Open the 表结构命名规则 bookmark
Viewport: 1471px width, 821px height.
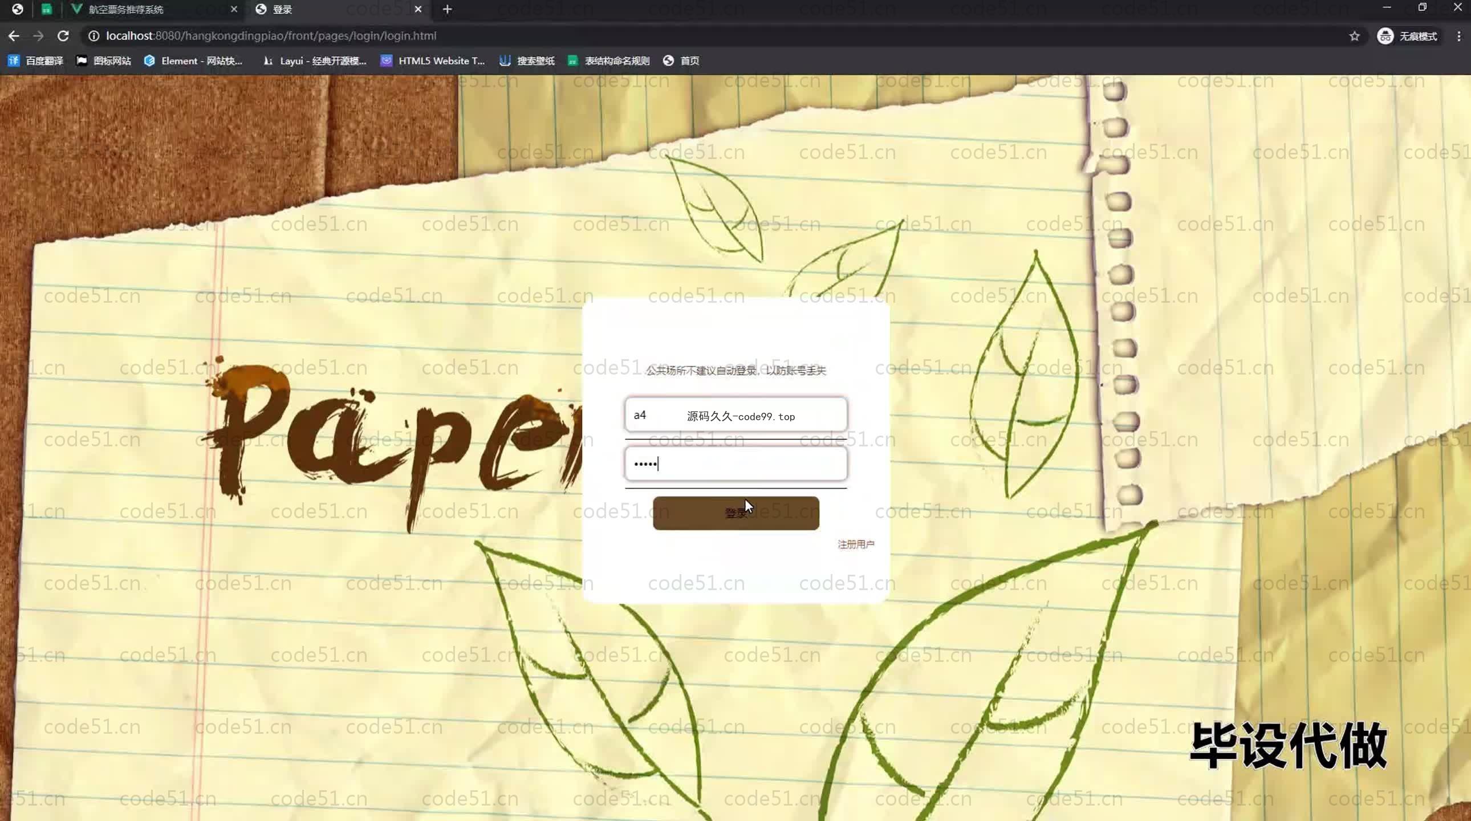tap(609, 60)
